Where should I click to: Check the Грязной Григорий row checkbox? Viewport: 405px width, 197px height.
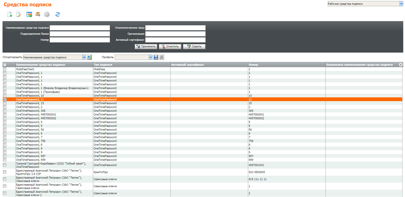tap(5, 165)
